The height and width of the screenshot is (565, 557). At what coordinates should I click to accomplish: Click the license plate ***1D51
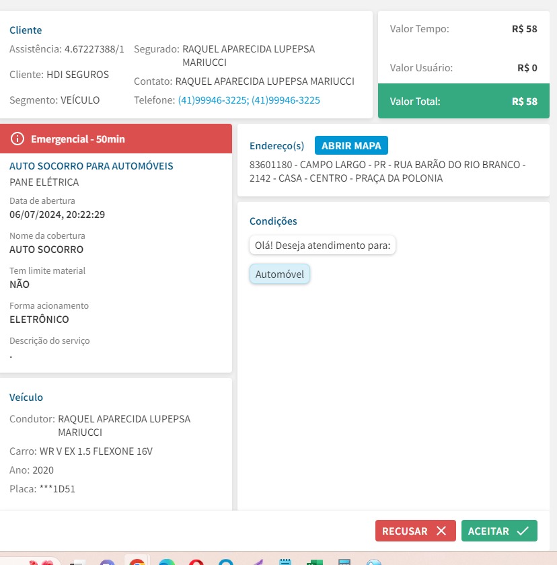tap(57, 489)
